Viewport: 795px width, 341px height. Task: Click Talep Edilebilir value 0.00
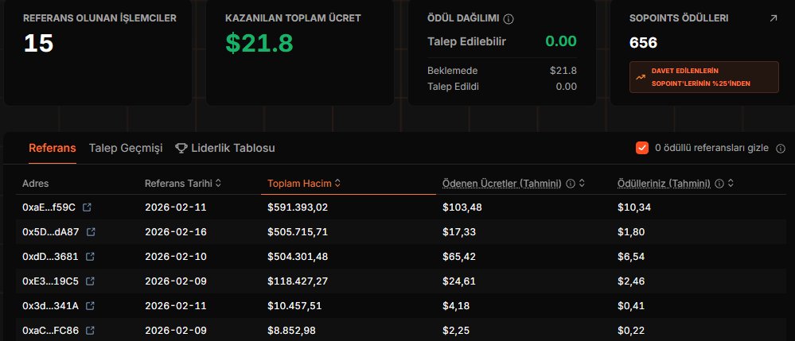[561, 41]
